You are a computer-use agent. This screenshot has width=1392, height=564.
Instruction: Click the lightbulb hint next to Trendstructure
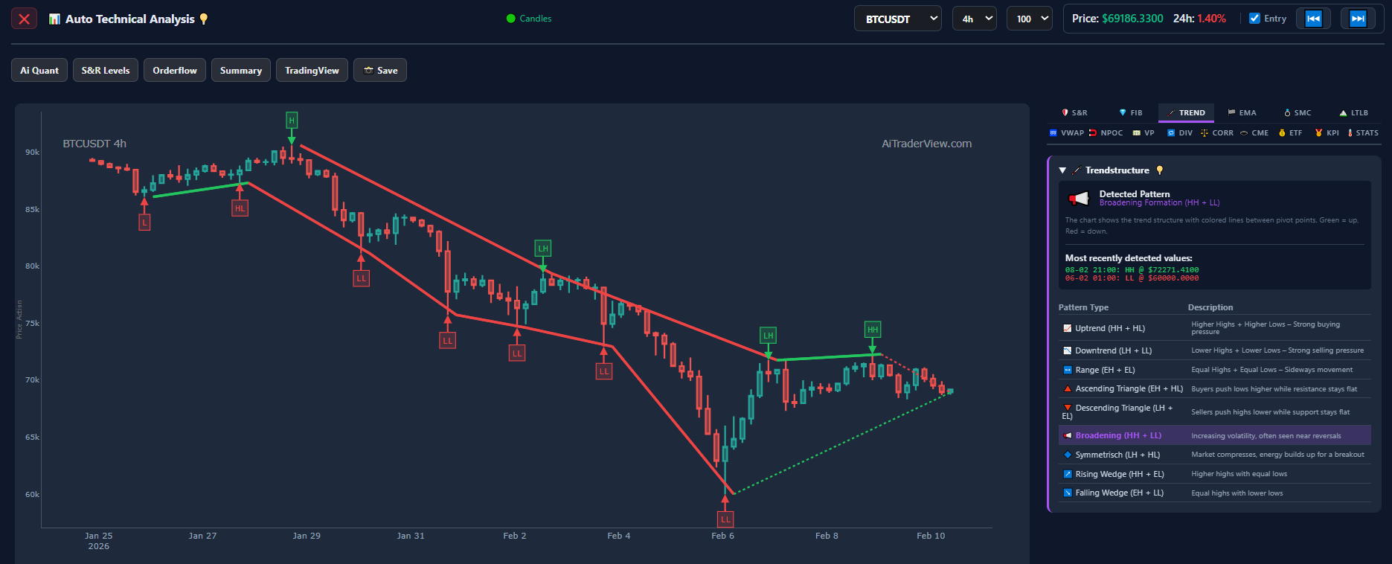1159,170
